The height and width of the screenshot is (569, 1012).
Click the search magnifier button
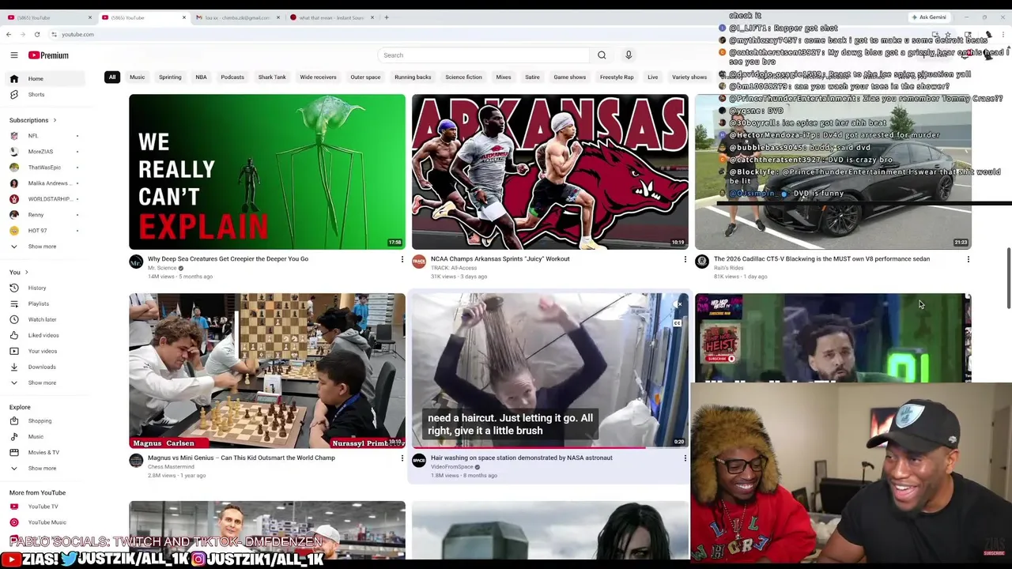tap(602, 55)
